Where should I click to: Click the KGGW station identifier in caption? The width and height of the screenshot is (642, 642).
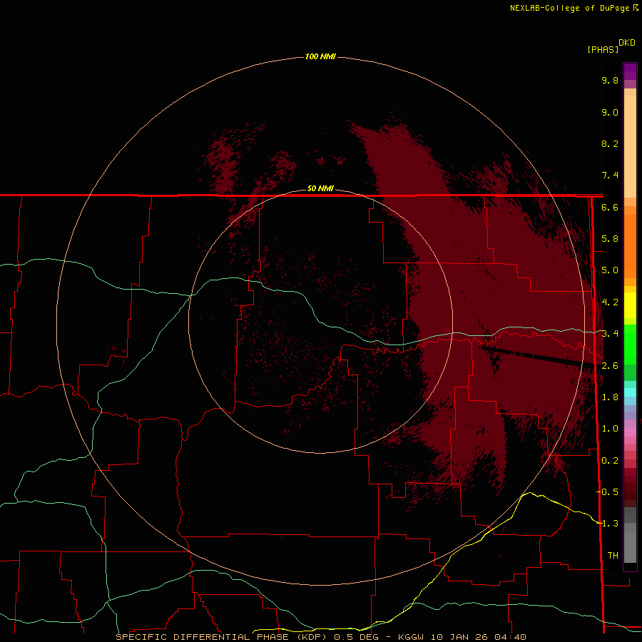tap(411, 637)
